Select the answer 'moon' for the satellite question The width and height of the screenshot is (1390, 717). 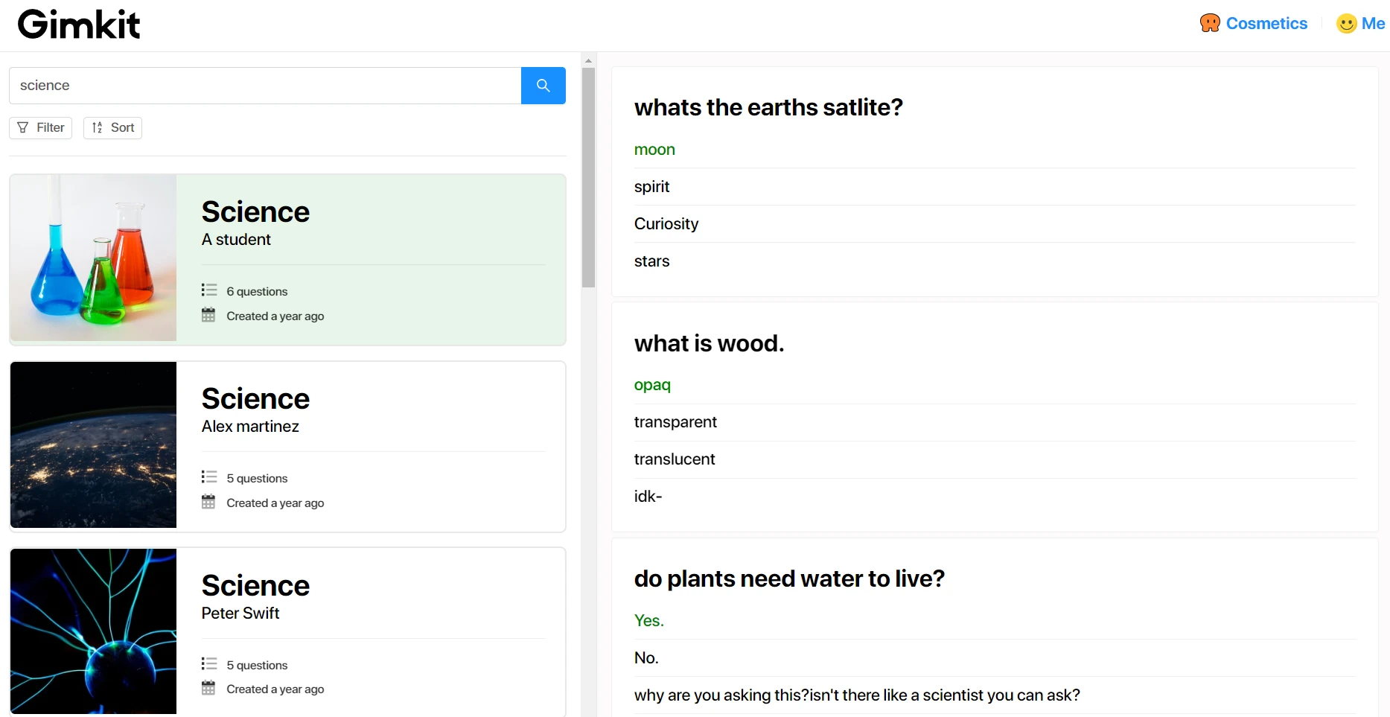point(654,150)
